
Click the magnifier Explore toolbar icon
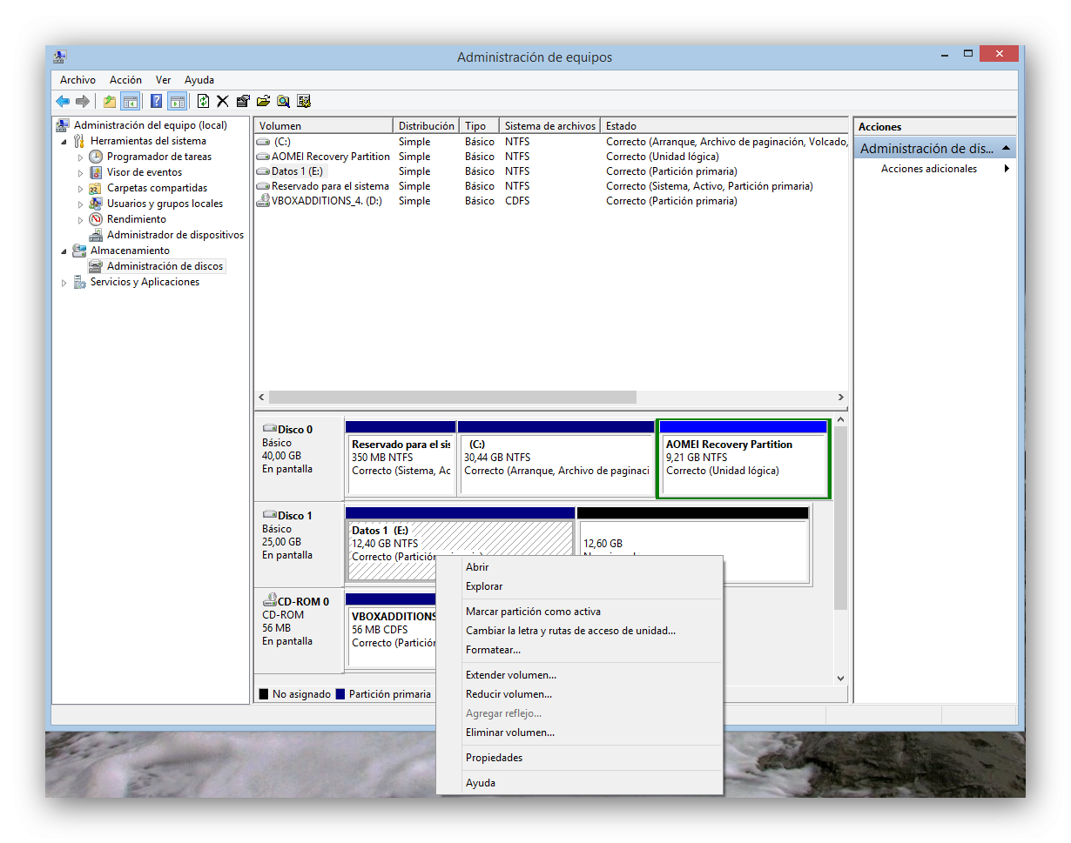(x=283, y=101)
